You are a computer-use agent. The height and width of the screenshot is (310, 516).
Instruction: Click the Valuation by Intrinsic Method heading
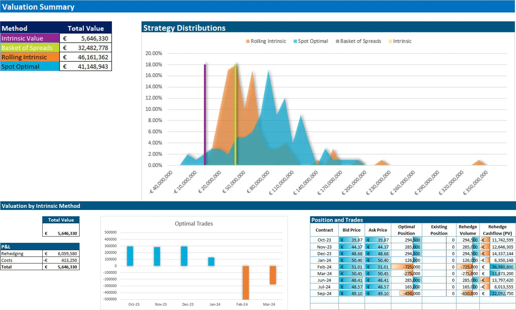(x=41, y=206)
